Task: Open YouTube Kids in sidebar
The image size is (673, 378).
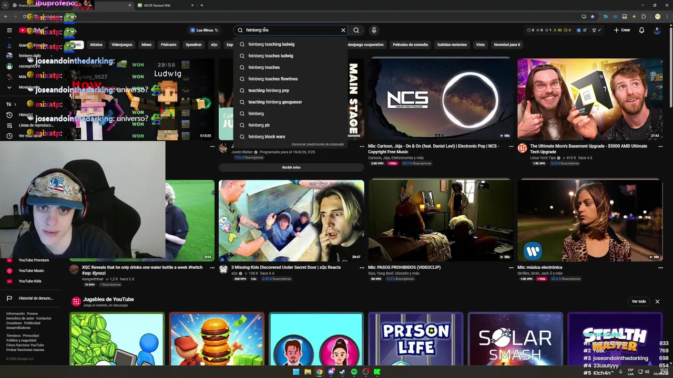Action: pyautogui.click(x=29, y=281)
